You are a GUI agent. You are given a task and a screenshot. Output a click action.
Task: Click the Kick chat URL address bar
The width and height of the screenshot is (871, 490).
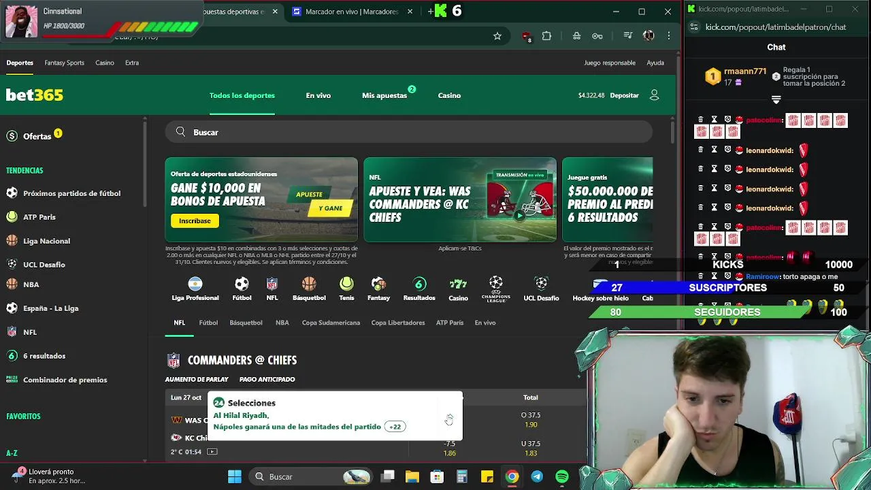(776, 27)
